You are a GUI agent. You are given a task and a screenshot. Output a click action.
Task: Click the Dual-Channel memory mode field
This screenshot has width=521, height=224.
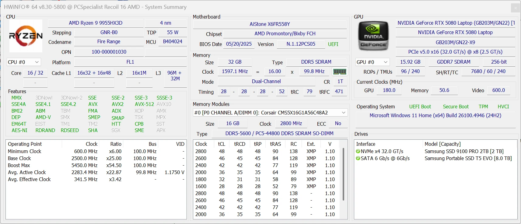pyautogui.click(x=266, y=82)
